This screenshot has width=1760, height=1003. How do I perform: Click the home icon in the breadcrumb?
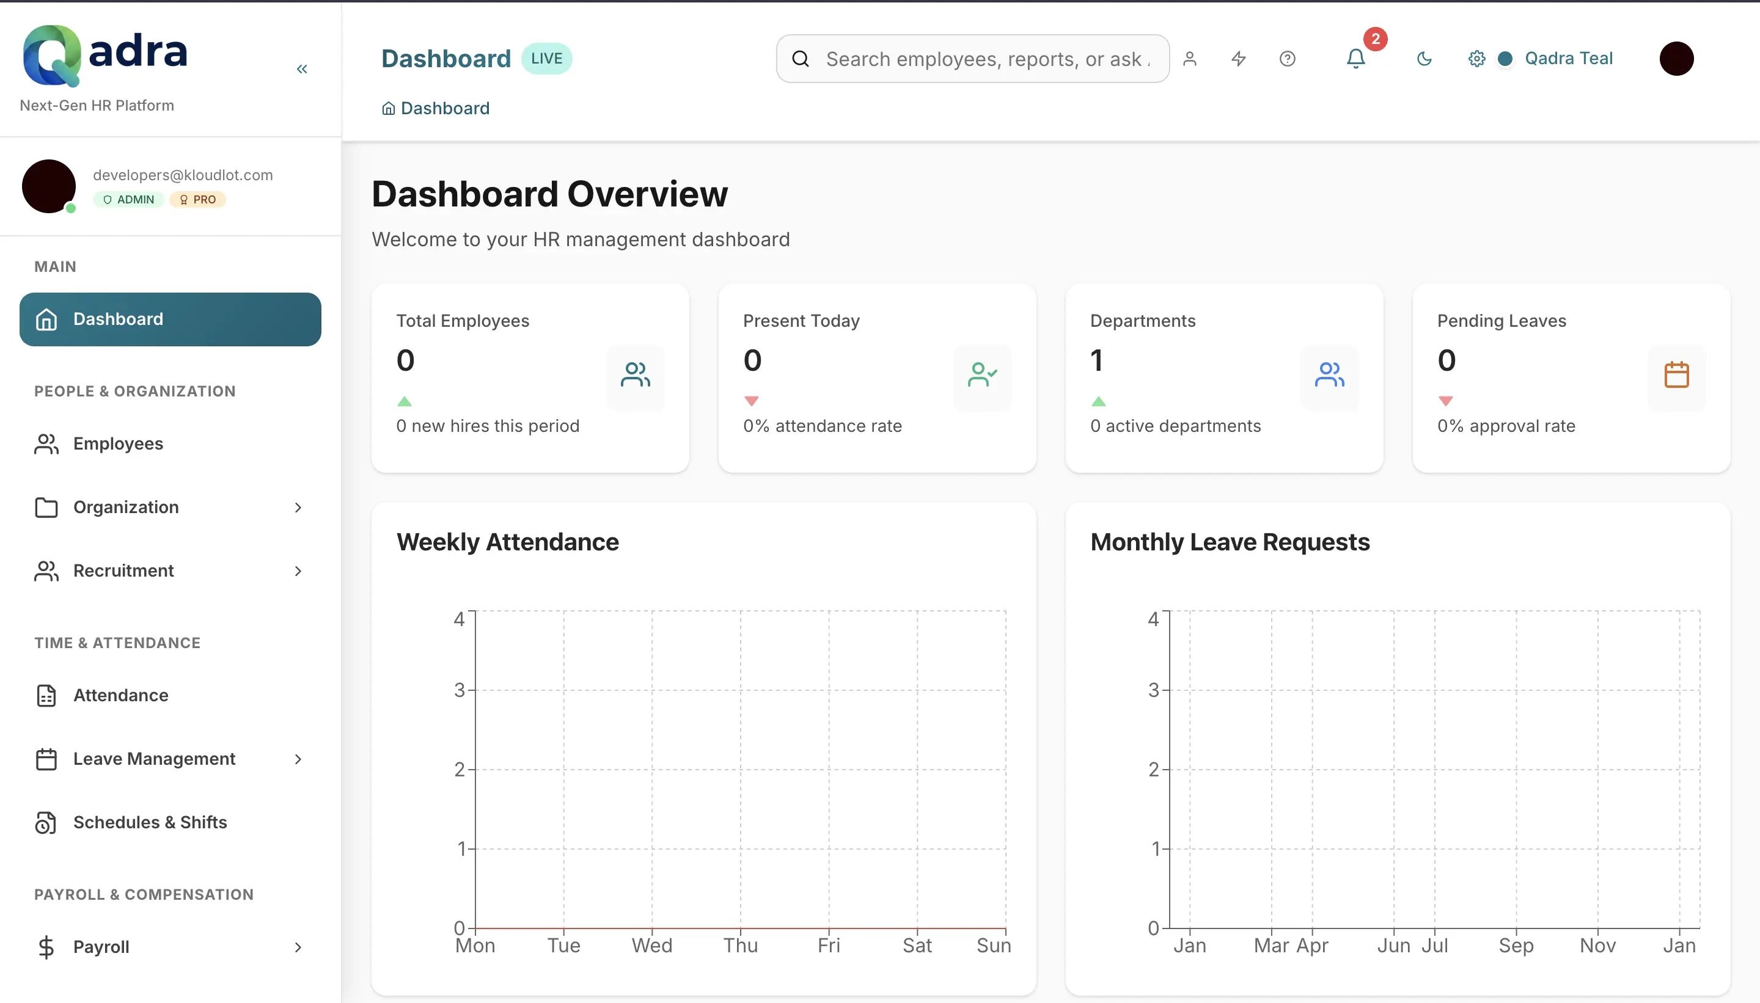(x=387, y=108)
